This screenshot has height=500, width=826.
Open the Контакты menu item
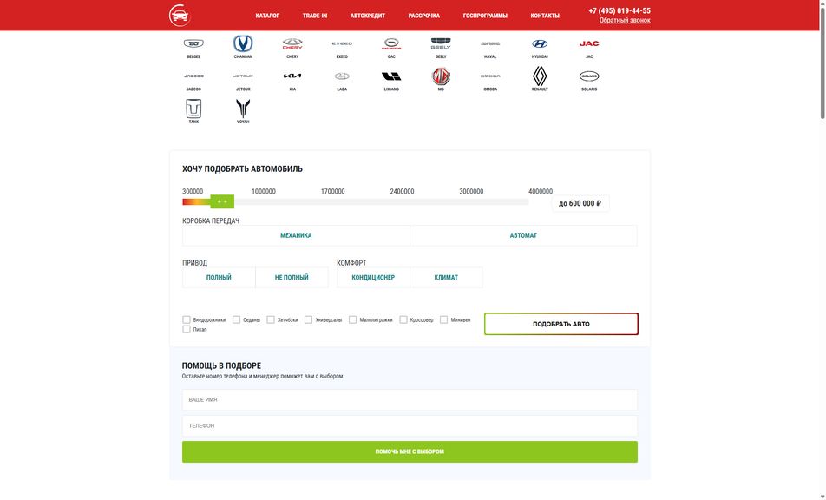click(x=545, y=16)
